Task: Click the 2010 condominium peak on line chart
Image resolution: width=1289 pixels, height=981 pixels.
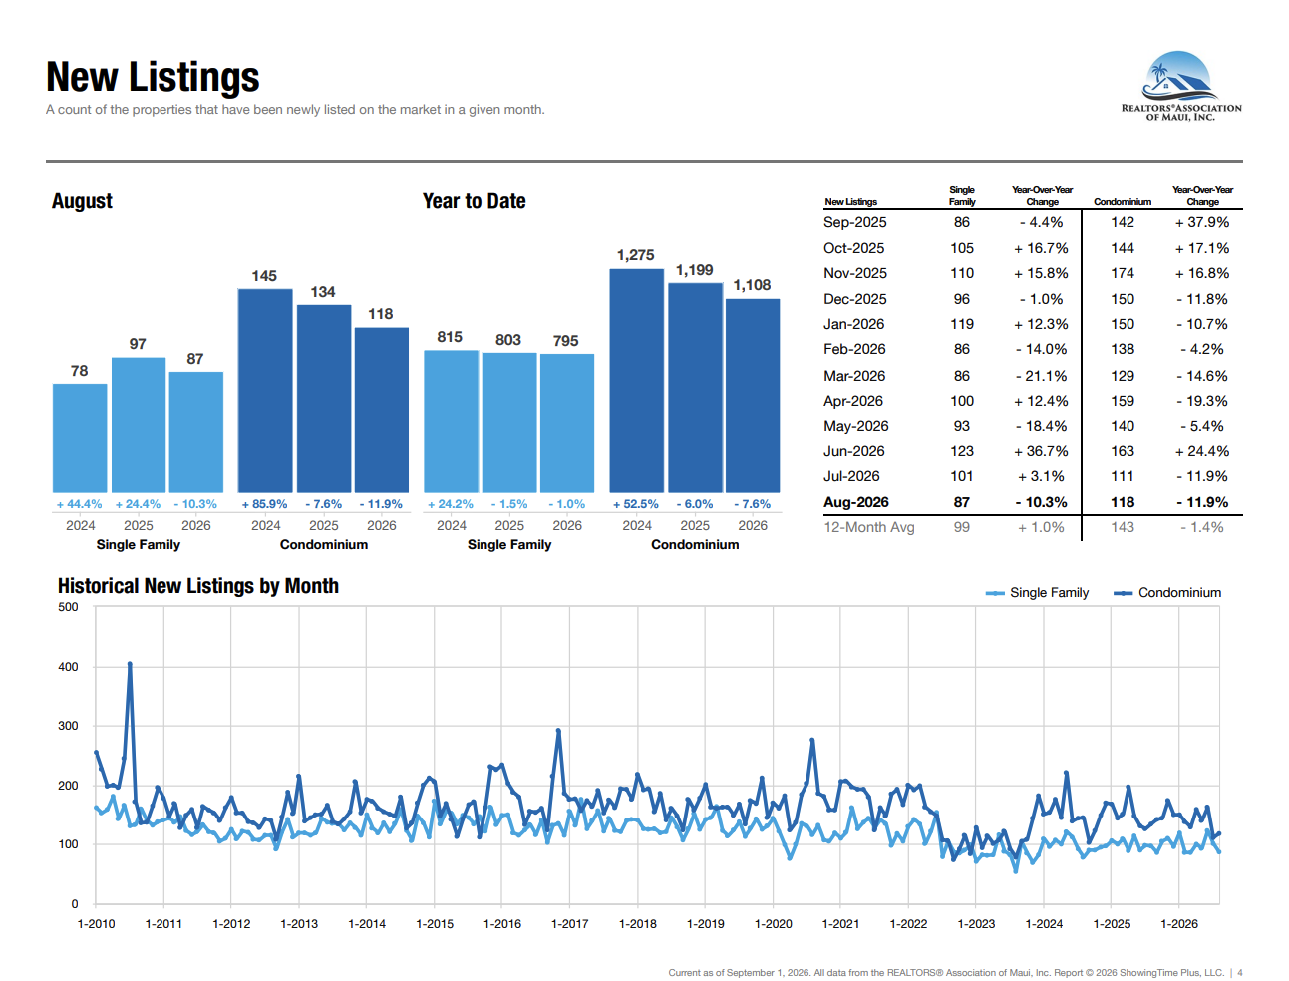Action: [130, 664]
